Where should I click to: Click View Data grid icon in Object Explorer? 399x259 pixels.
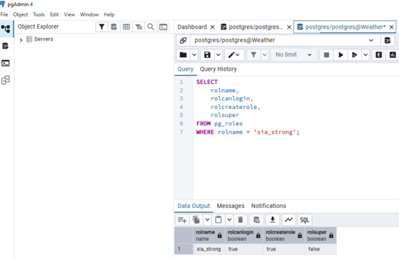[x=126, y=27]
